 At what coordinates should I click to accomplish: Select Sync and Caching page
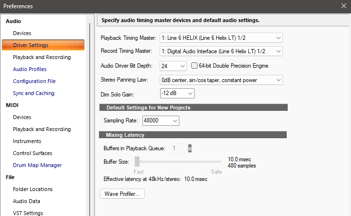pyautogui.click(x=34, y=93)
